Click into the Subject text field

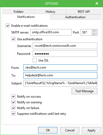click(x=60, y=83)
